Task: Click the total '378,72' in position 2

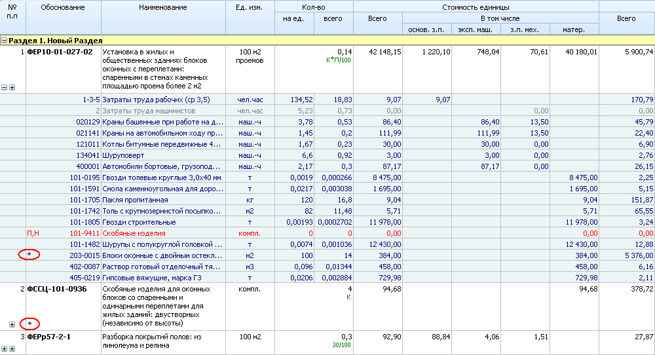Action: [x=643, y=289]
